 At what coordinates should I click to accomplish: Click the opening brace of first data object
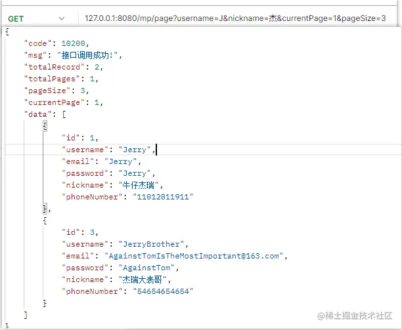click(x=45, y=126)
